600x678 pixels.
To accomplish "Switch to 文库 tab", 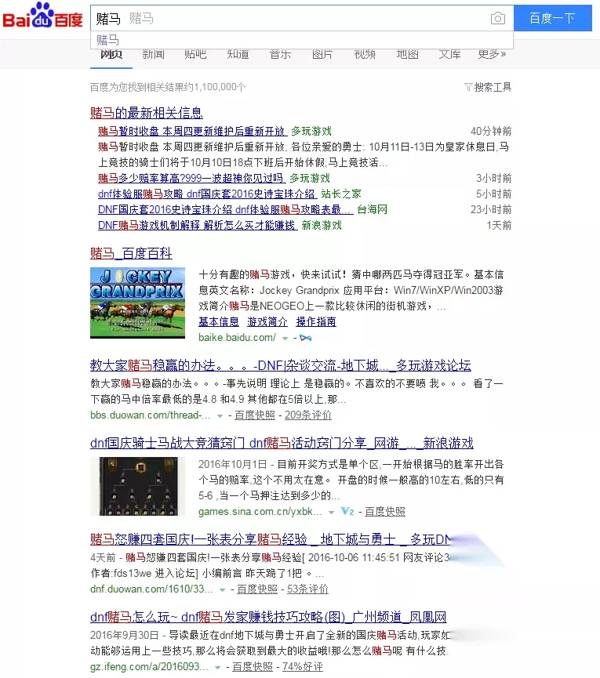I will (x=449, y=55).
